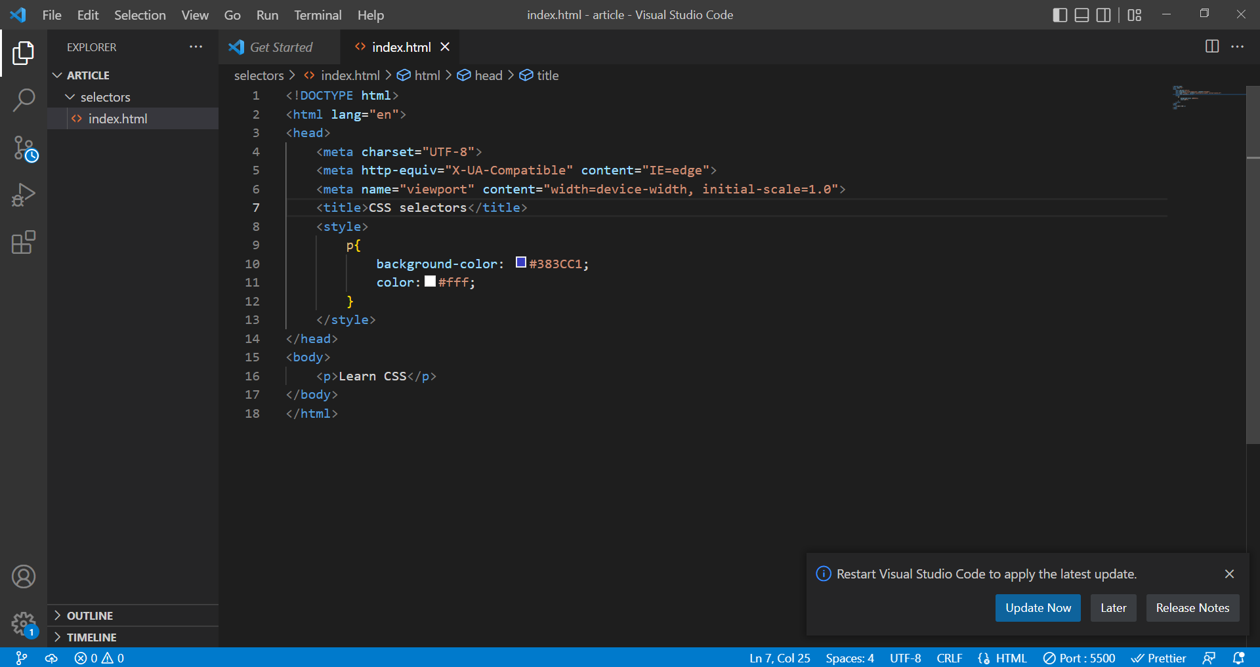Click the source control branch status icon

tap(22, 658)
